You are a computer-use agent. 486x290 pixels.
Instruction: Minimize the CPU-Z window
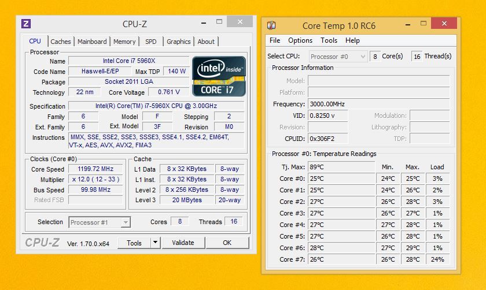204,23
